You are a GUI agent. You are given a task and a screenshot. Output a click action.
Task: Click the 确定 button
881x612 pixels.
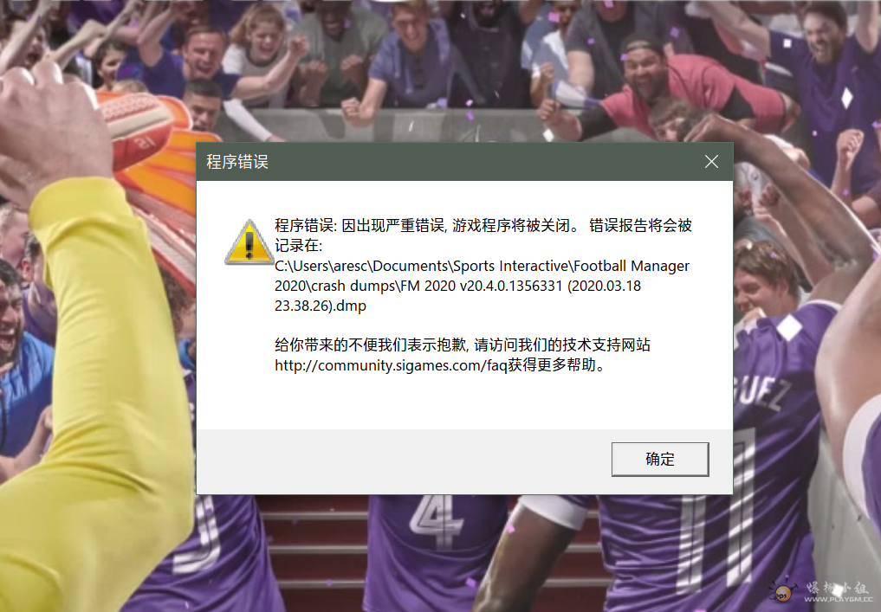[x=659, y=460]
